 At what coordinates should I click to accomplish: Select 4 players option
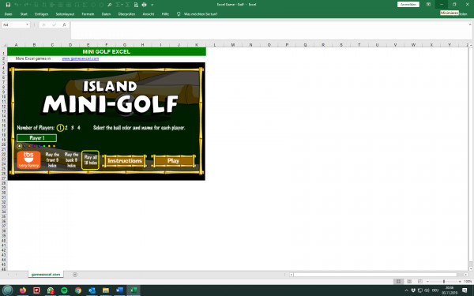click(x=78, y=128)
